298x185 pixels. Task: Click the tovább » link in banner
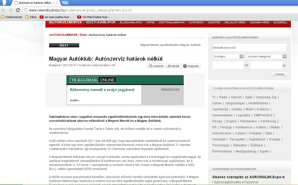click(75, 100)
